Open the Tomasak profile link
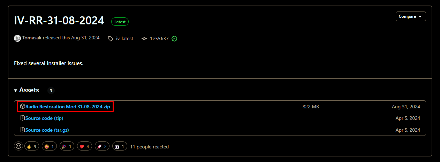This screenshot has width=440, height=162. click(32, 38)
